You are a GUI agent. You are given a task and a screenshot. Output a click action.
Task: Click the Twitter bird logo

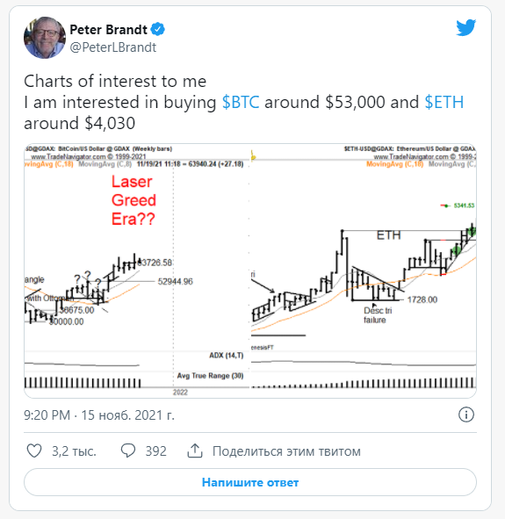(x=465, y=28)
